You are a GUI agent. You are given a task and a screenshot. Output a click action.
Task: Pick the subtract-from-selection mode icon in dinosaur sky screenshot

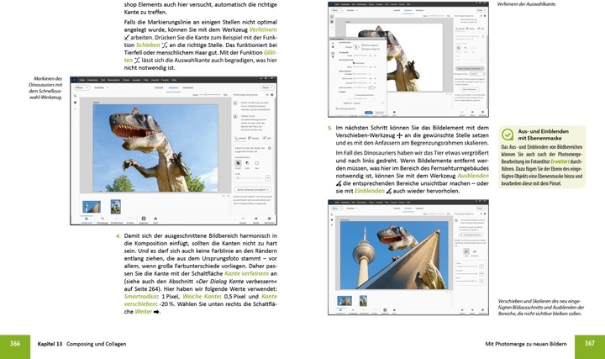point(247,164)
